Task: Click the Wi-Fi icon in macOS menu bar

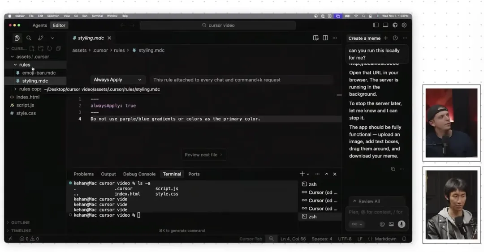Action: coord(356,16)
